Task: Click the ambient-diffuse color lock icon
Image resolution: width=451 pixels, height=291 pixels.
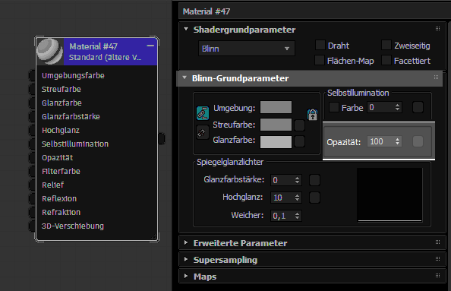Action: click(x=203, y=113)
